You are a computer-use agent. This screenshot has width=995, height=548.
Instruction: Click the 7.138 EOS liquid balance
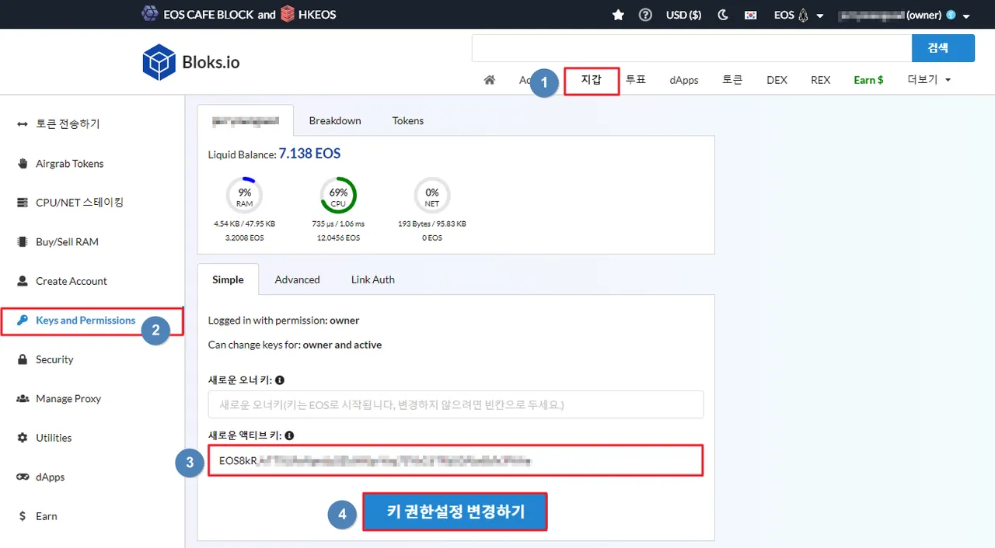click(309, 154)
